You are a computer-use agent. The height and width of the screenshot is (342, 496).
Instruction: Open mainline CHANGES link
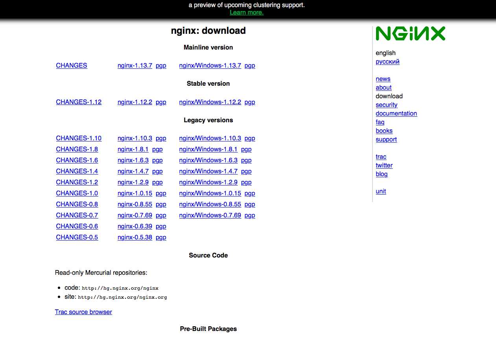point(72,66)
